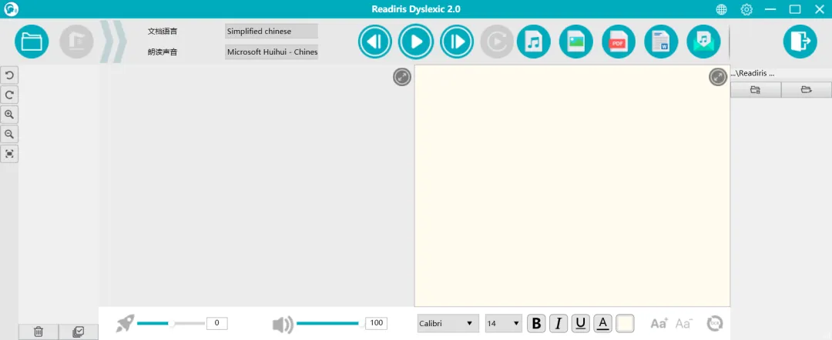The width and height of the screenshot is (832, 340).
Task: Click inside the cream text editing area
Action: click(572, 186)
